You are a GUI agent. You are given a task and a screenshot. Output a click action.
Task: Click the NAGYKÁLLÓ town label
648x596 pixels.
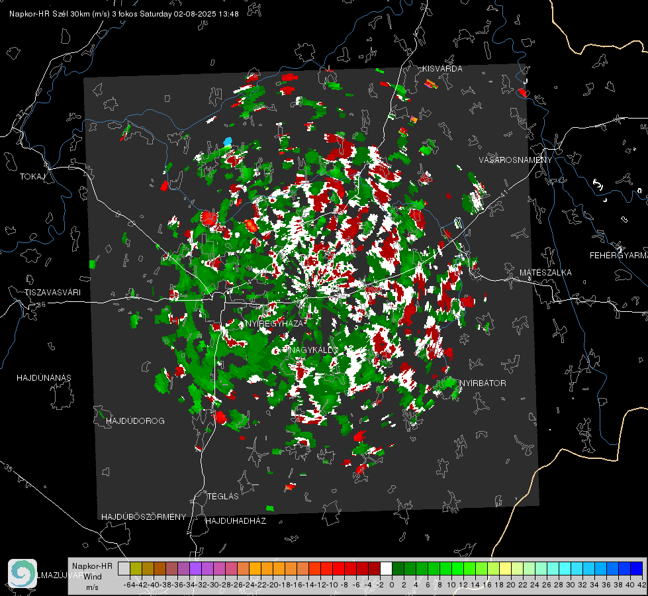(x=313, y=350)
